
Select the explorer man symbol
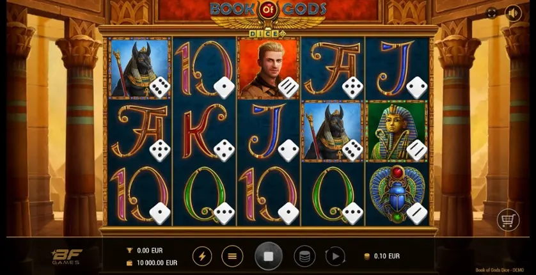[x=269, y=68]
